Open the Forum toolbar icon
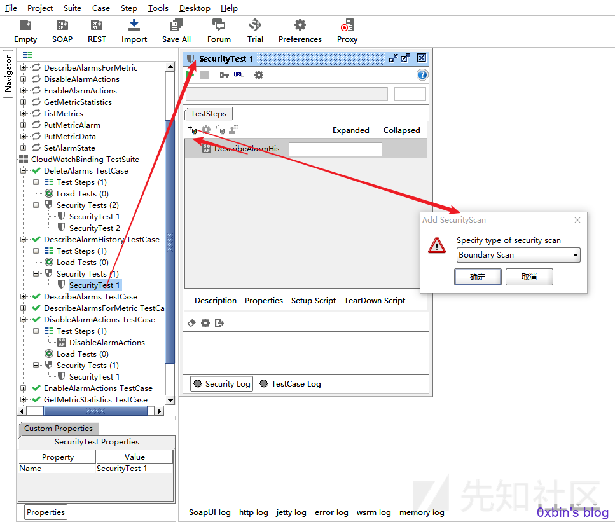615x522 pixels. 219,31
